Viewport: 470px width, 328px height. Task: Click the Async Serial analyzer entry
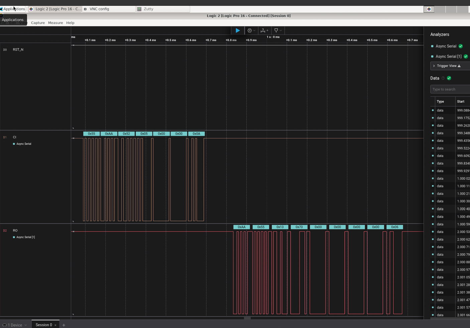[446, 46]
